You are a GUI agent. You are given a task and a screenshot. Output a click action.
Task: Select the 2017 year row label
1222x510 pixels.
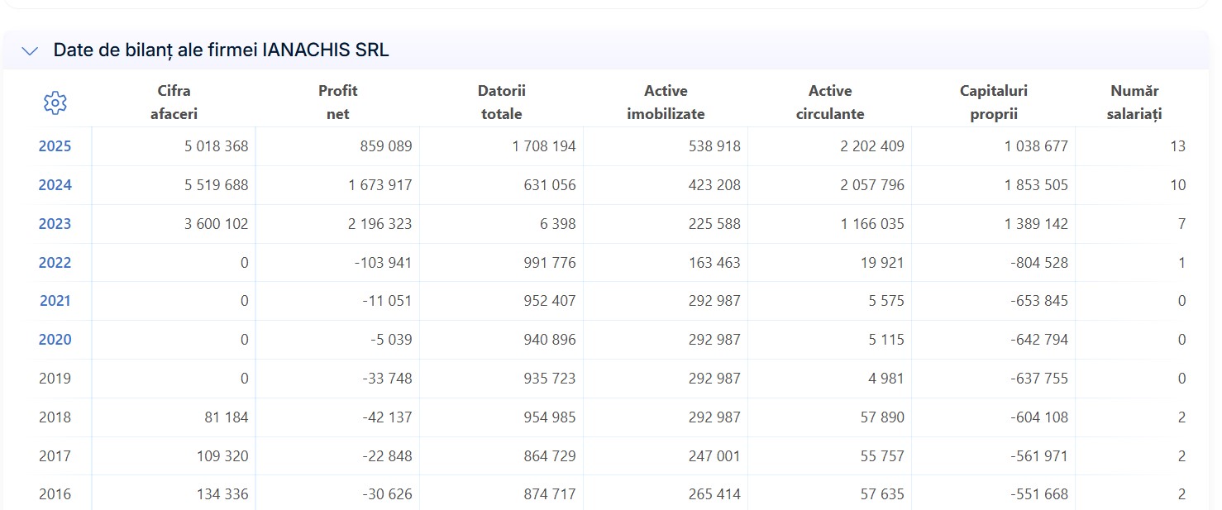click(55, 455)
